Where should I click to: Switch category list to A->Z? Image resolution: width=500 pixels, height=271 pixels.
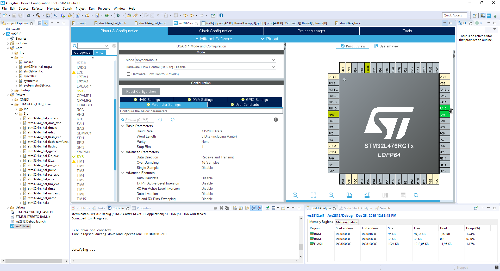click(99, 52)
